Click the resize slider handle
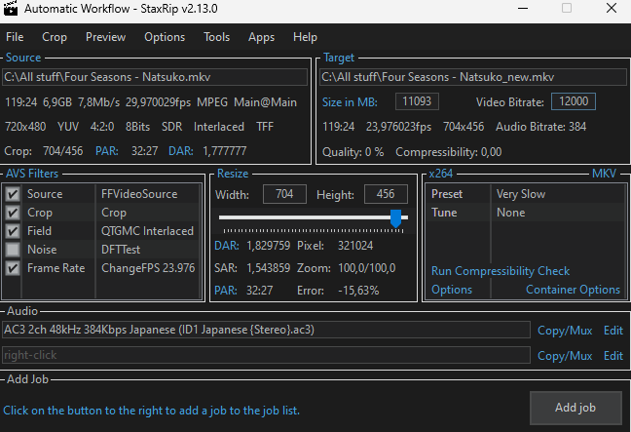 pyautogui.click(x=395, y=219)
